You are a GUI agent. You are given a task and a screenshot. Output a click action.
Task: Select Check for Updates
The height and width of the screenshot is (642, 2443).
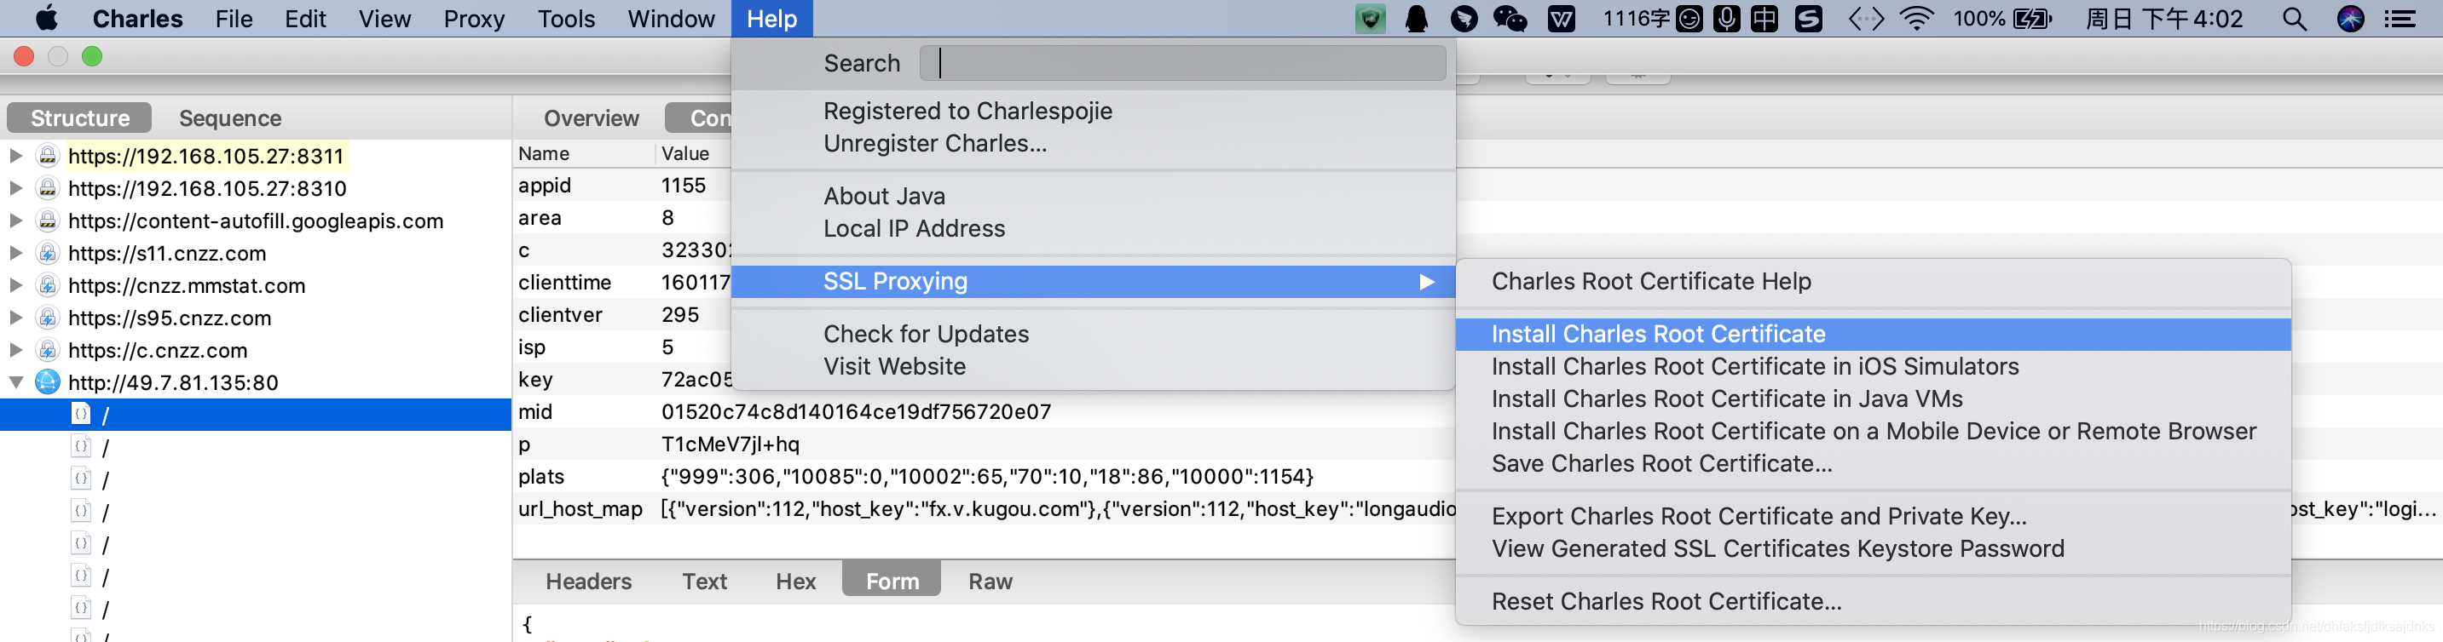(x=1093, y=335)
